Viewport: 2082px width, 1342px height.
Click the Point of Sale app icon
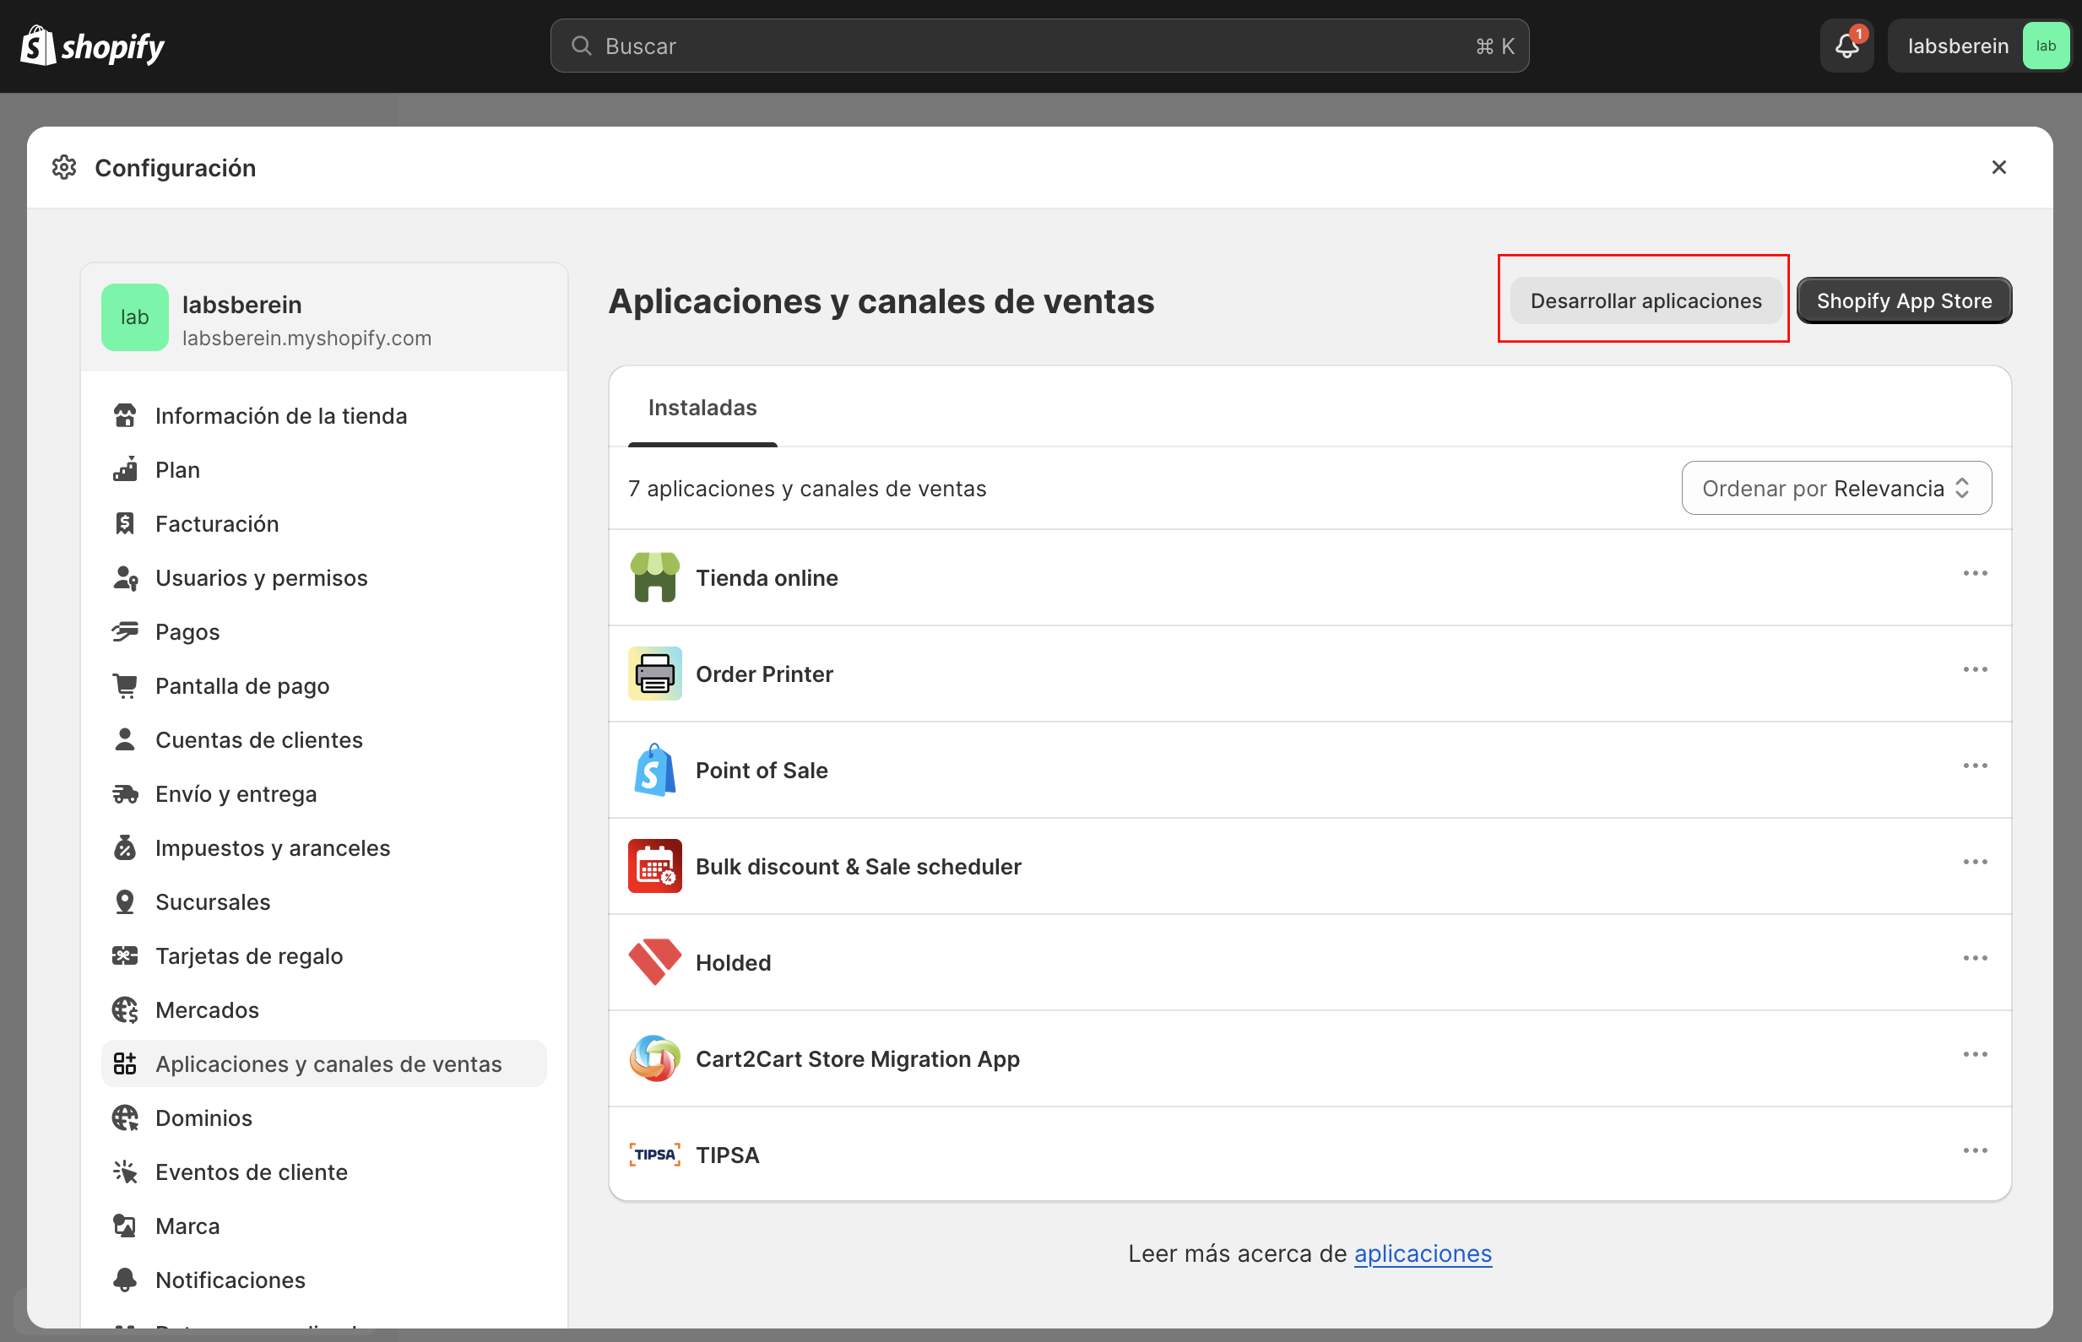[x=654, y=770]
